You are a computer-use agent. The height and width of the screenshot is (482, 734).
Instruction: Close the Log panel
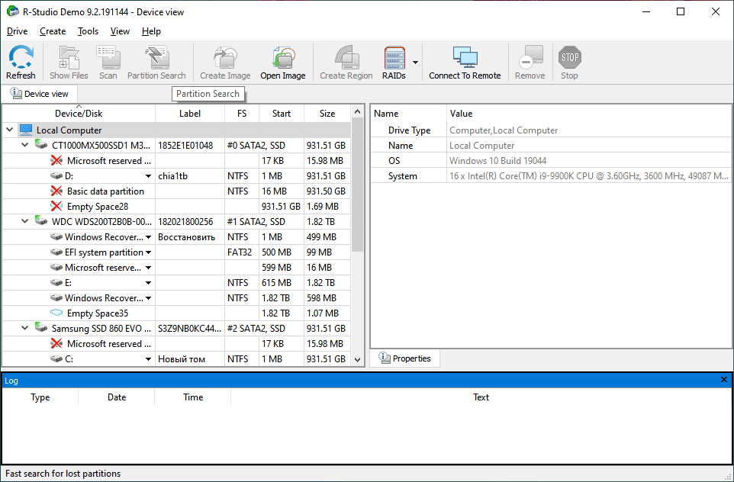click(x=724, y=380)
